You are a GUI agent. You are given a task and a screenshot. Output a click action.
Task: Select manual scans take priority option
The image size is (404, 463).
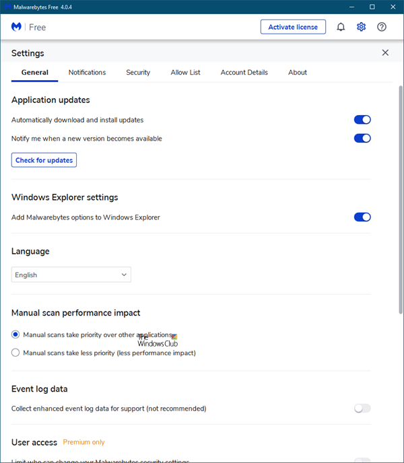coord(15,334)
